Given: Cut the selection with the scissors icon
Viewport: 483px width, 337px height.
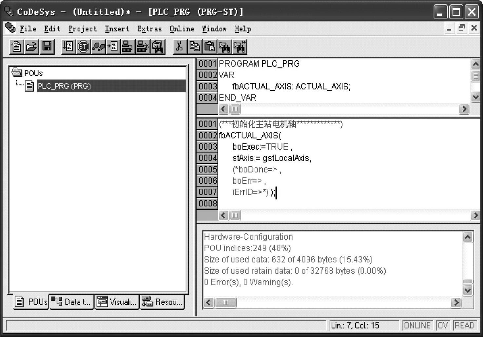Looking at the screenshot, I should [179, 47].
